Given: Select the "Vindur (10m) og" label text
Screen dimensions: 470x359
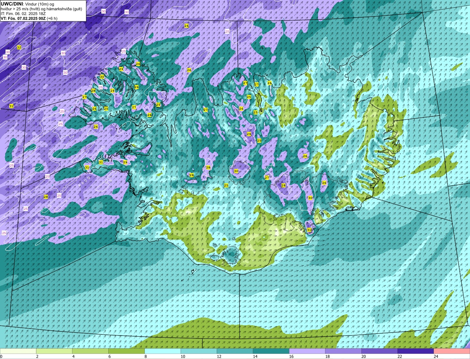Looking at the screenshot, I should pyautogui.click(x=39, y=4).
